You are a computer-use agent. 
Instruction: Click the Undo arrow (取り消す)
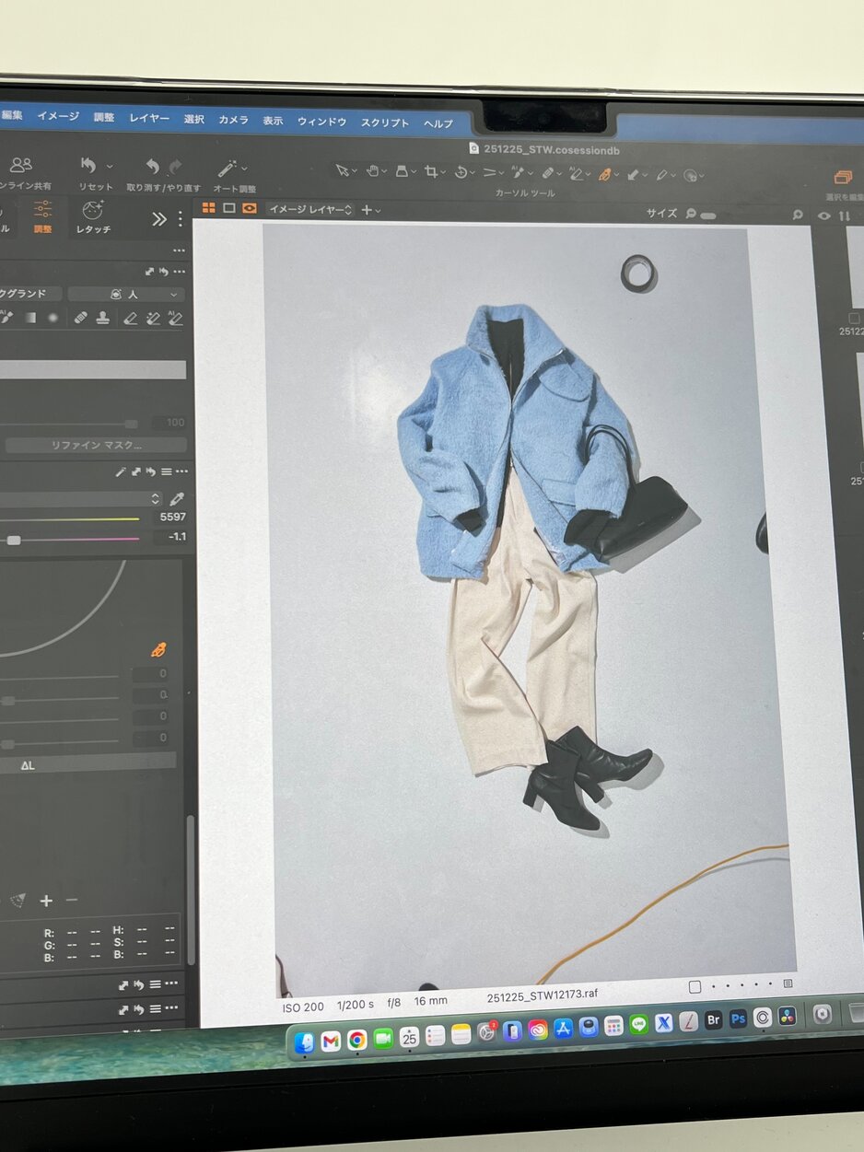point(152,167)
